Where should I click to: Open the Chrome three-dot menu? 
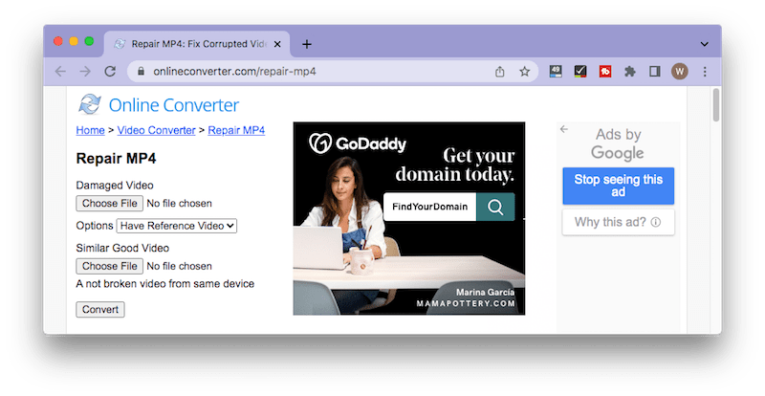705,72
